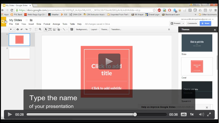Choose the Select arrow tool
The width and height of the screenshot is (219, 123).
point(46,29)
